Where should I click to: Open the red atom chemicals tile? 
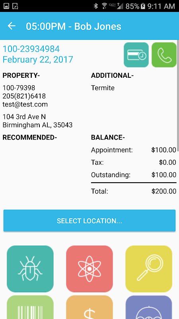click(x=89, y=269)
